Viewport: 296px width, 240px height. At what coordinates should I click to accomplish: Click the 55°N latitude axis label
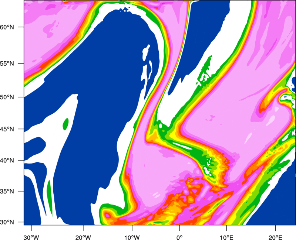coord(7,64)
